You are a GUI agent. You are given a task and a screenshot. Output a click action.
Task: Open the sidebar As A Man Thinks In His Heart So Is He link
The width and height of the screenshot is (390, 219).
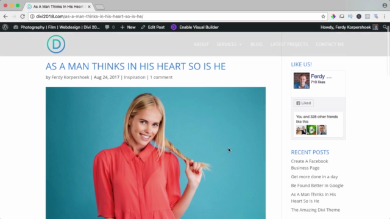pyautogui.click(x=313, y=198)
